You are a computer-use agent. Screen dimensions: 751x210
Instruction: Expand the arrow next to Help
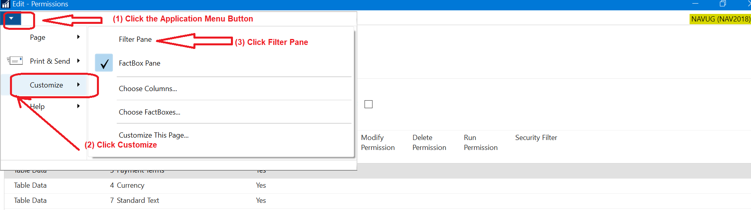tap(79, 106)
